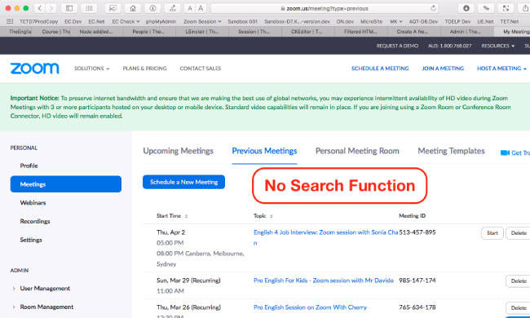This screenshot has width=530, height=318.
Task: Switch to the LSinclair browser tab
Action: [202, 32]
